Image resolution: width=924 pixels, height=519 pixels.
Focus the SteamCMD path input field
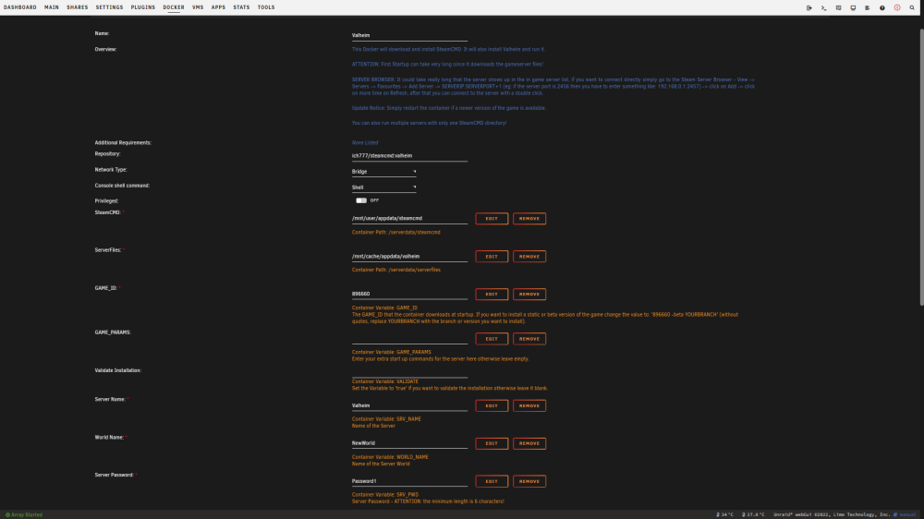pyautogui.click(x=409, y=219)
